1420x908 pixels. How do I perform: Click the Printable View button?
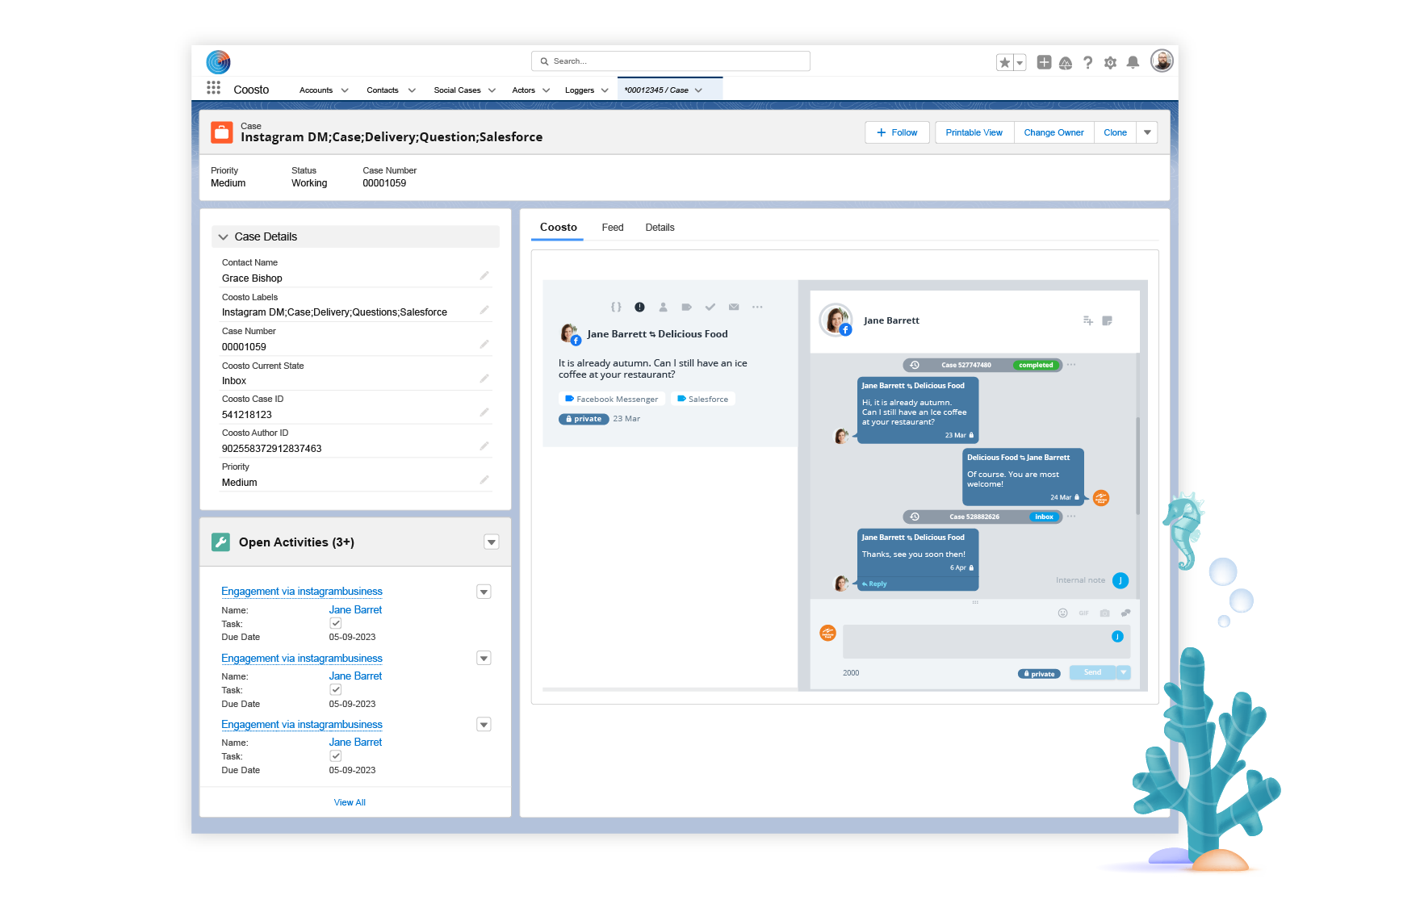click(x=974, y=132)
